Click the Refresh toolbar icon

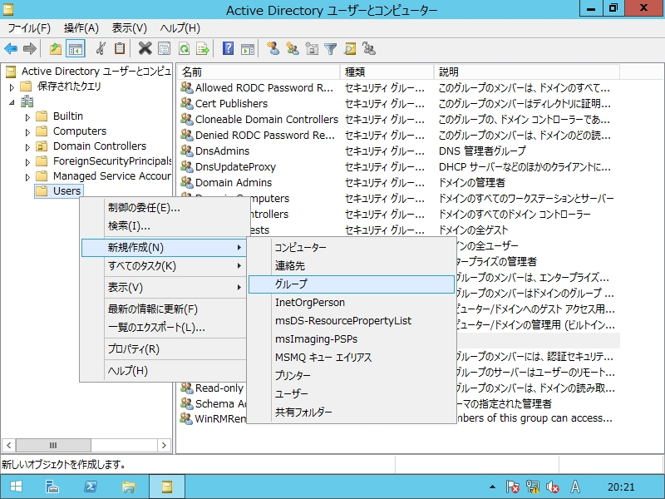[183, 48]
